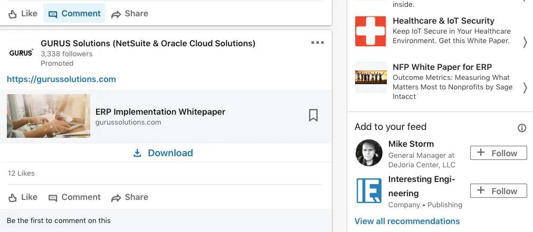533x232 pixels.
Task: Share the upper post
Action: click(x=129, y=14)
